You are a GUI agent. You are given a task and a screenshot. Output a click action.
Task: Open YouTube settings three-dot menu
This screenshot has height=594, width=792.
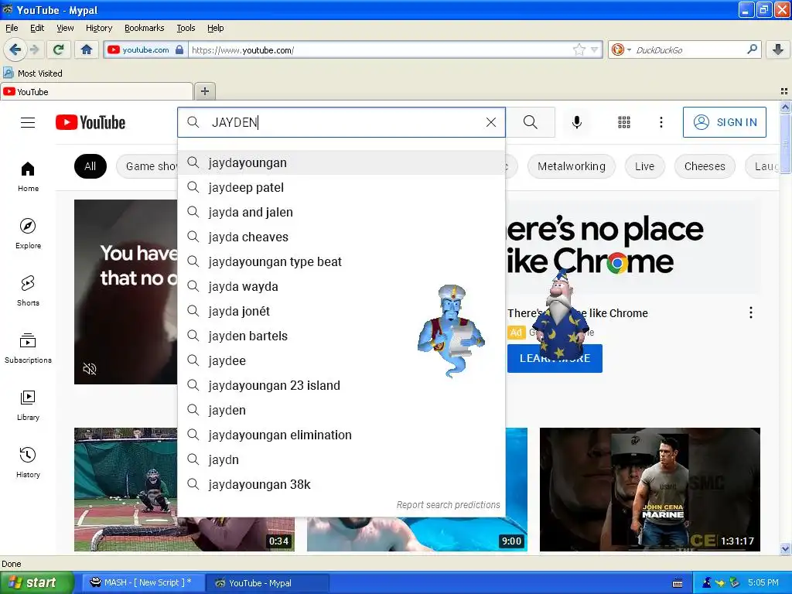(x=661, y=122)
